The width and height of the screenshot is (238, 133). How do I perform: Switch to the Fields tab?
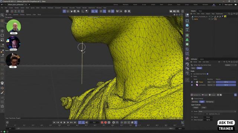point(199,68)
